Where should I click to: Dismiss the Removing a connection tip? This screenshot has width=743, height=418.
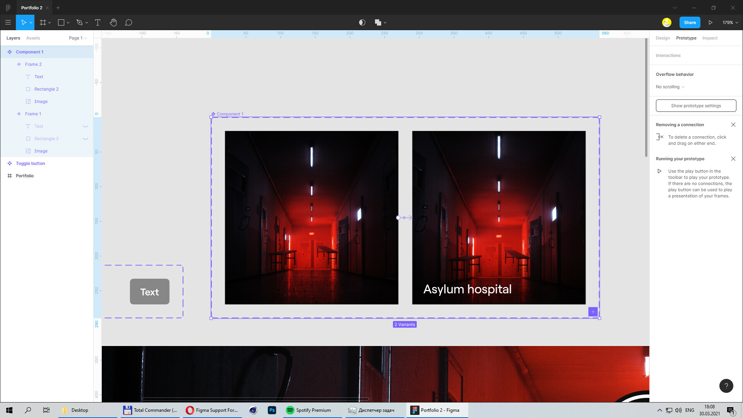tap(733, 125)
